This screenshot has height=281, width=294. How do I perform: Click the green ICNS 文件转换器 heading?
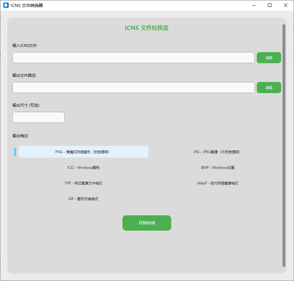[x=146, y=28]
